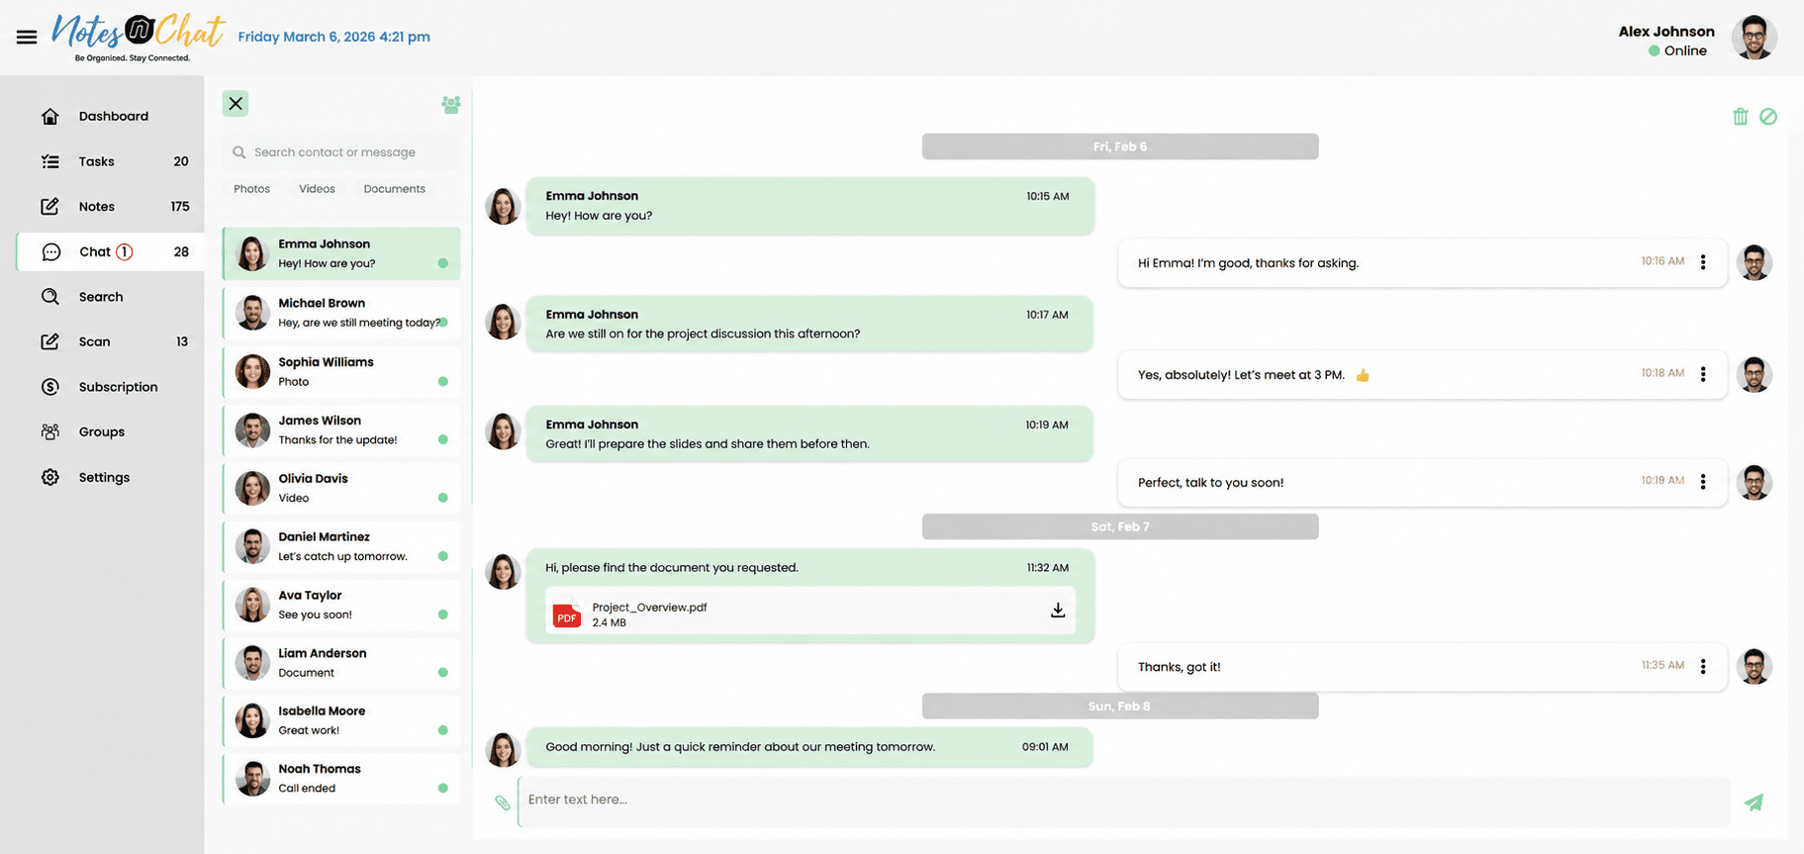
Task: Open options for 'Let's meet at 3 PM' message
Action: 1703,374
